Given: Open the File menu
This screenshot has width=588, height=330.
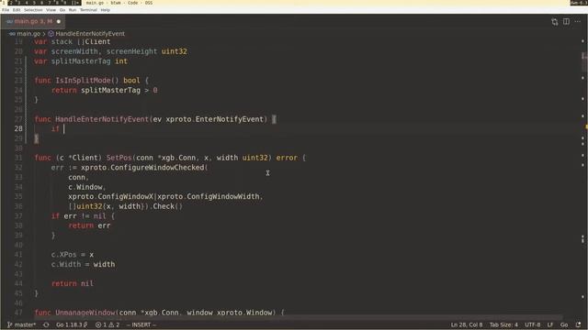Looking at the screenshot, I should [6, 10].
